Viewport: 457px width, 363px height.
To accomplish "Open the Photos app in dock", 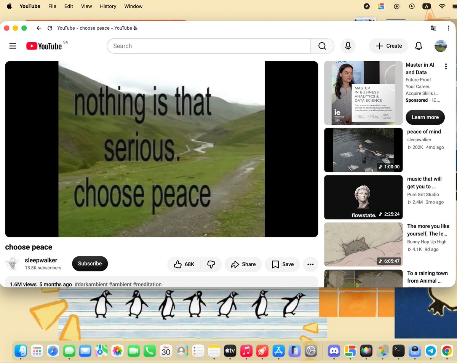I will coord(117,351).
